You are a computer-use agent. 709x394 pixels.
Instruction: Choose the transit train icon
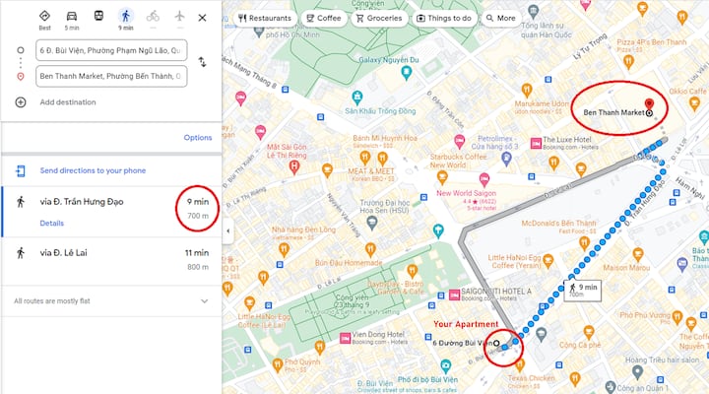coord(98,17)
